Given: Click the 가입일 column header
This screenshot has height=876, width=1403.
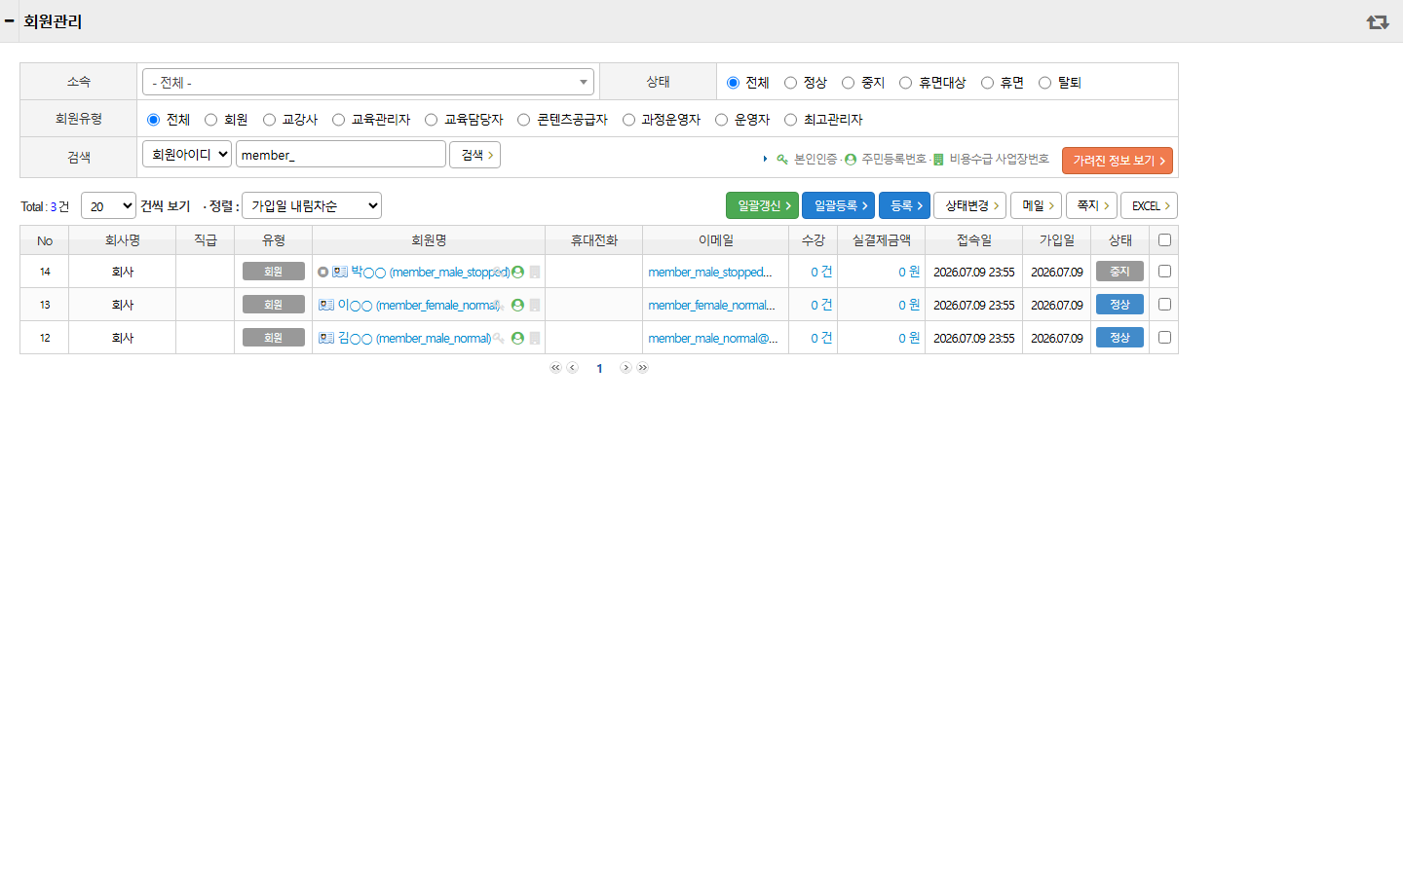Looking at the screenshot, I should pos(1057,240).
